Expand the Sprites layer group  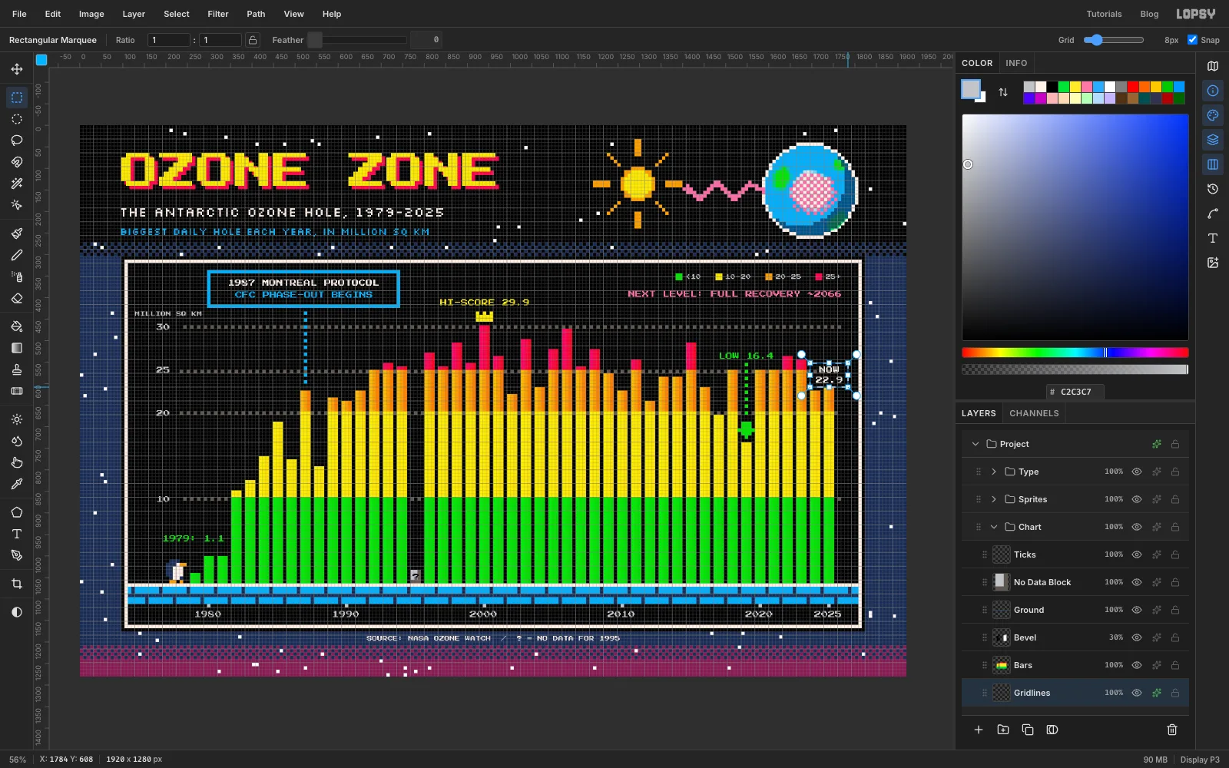point(994,499)
